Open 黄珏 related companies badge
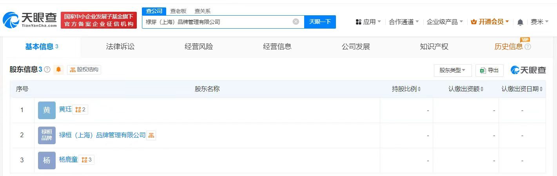This screenshot has width=557, height=176. point(80,110)
